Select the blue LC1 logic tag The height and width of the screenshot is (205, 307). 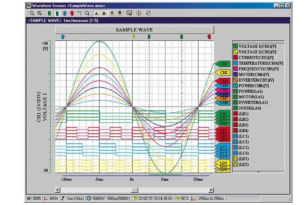pos(223,146)
